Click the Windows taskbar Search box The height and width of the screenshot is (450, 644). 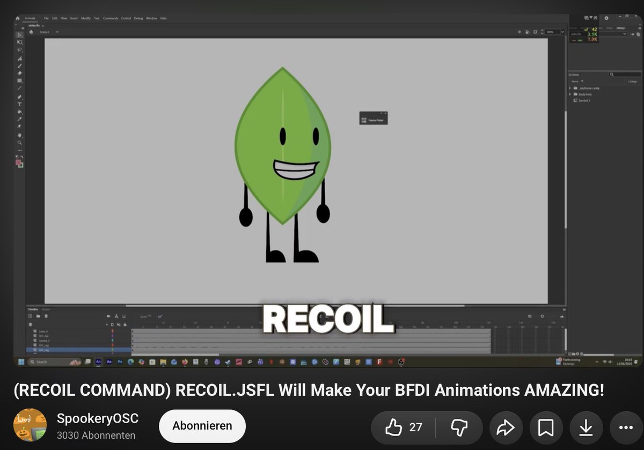coord(54,362)
